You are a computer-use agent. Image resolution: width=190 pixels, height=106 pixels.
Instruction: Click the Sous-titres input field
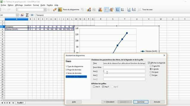click(x=124, y=67)
